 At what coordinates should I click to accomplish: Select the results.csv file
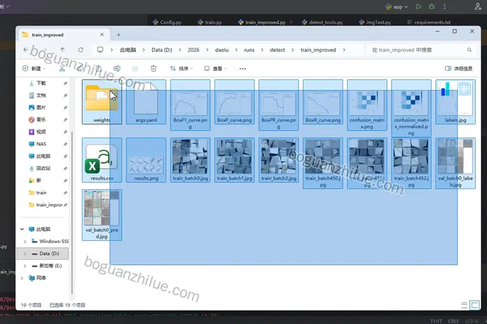101,160
